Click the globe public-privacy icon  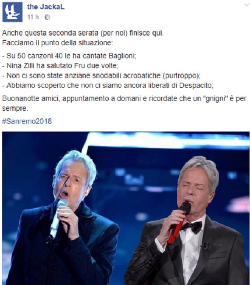click(47, 17)
